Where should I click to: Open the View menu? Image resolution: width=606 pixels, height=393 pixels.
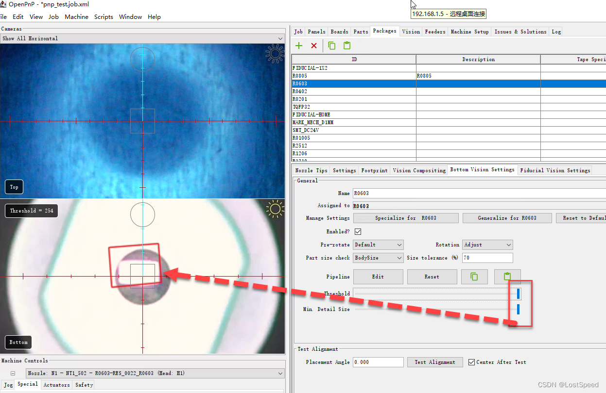36,16
